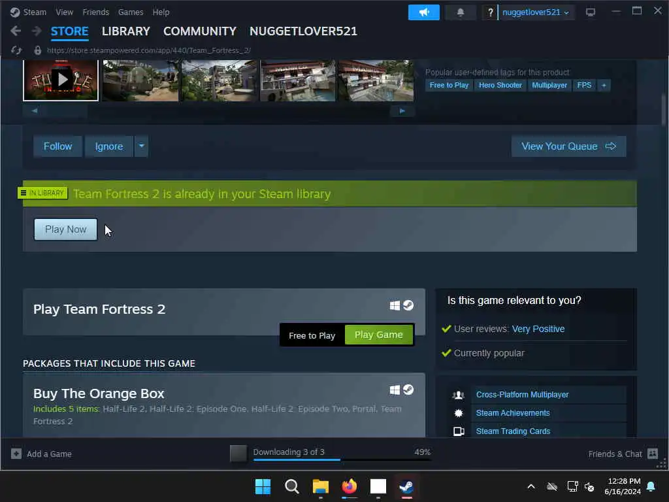This screenshot has width=669, height=502.
Task: Open the View menu
Action: [x=65, y=12]
